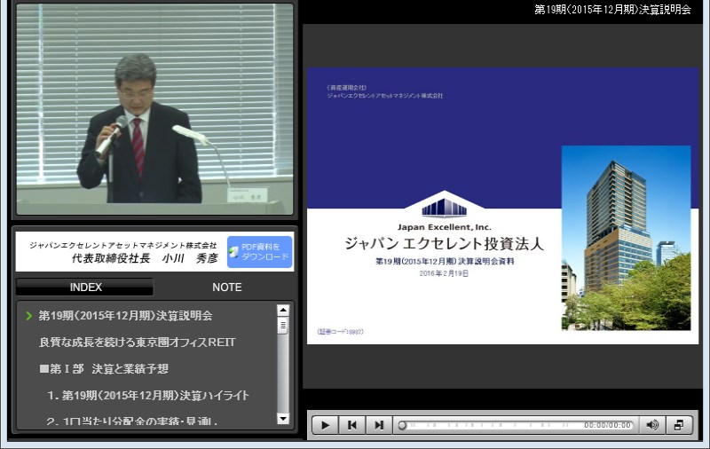
Task: Mute audio with the speaker icon
Action: pos(652,424)
